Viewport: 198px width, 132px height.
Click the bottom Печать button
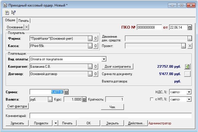click(x=67, y=123)
